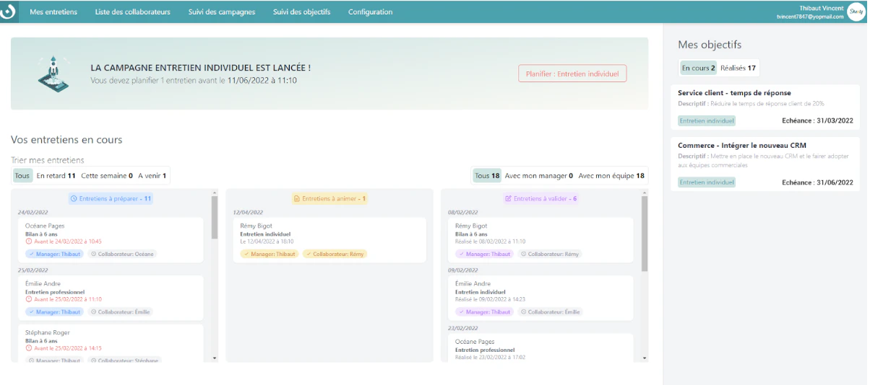
Task: Click the Collaborateur: Émilie badge in the à préparer column
Action: [121, 312]
